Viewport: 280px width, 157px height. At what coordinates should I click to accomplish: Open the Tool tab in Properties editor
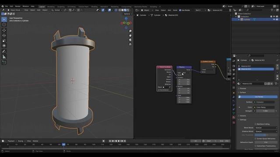[x=234, y=61]
